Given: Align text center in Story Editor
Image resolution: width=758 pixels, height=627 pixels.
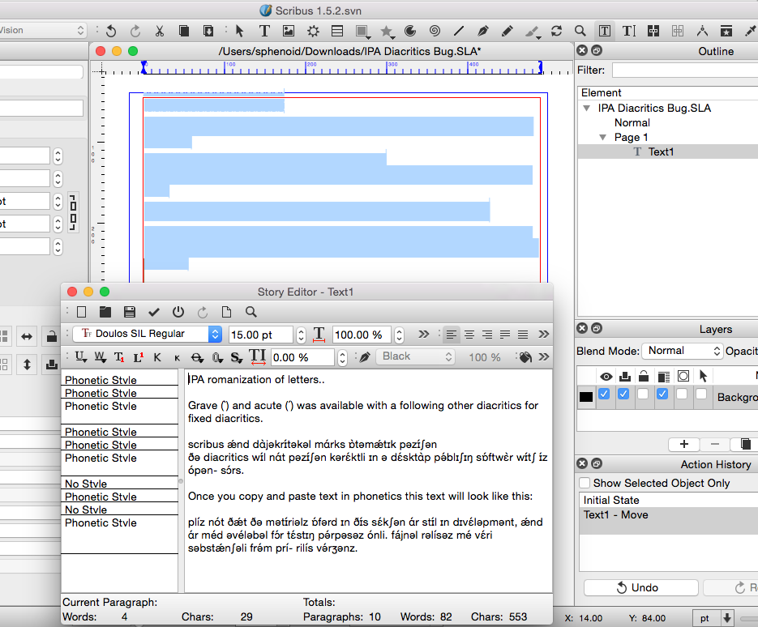Looking at the screenshot, I should click(x=469, y=335).
